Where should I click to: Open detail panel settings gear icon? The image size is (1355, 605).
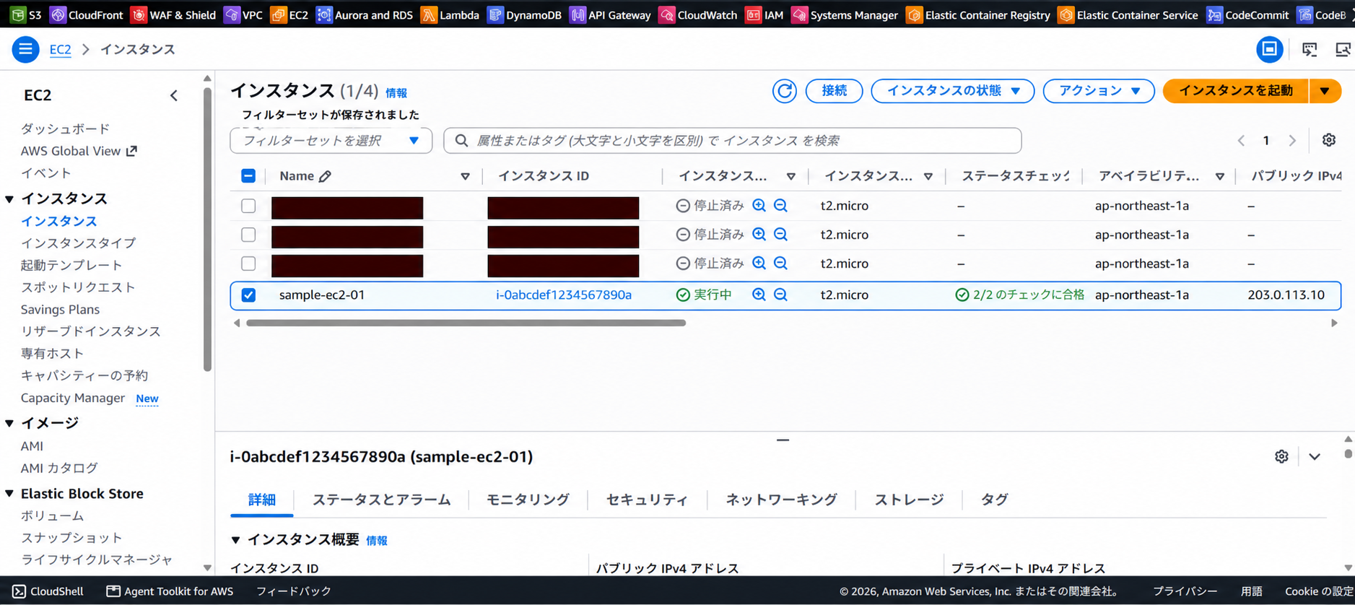tap(1281, 456)
